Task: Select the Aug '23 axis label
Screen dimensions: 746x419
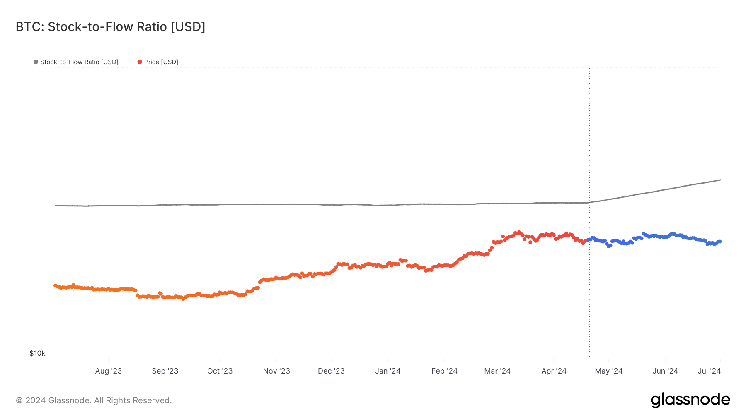Action: pyautogui.click(x=109, y=371)
